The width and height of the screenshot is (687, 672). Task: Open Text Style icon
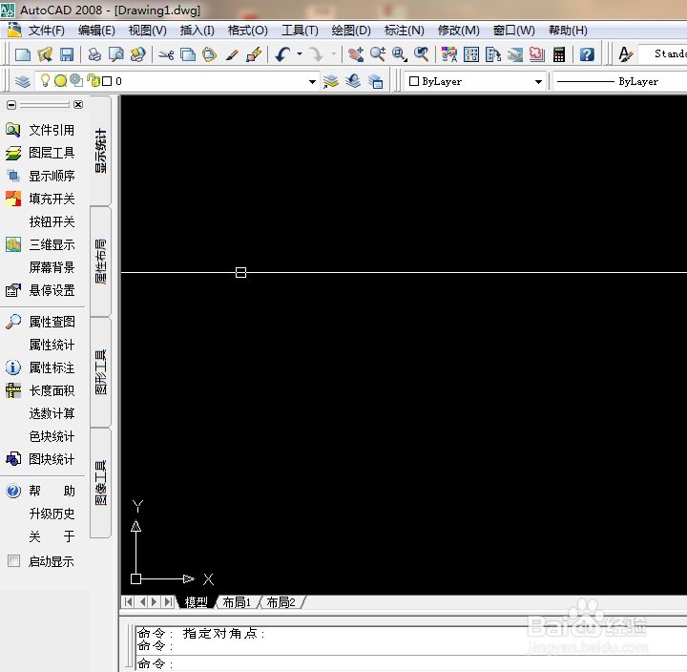coord(625,54)
